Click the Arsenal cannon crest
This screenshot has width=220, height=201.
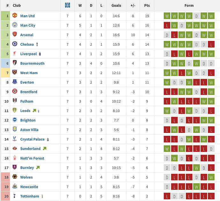click(15, 35)
